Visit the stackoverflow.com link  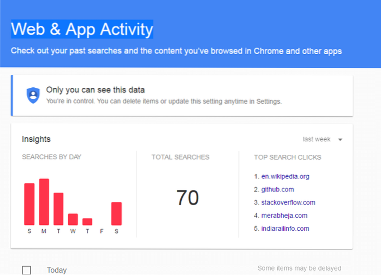click(288, 202)
